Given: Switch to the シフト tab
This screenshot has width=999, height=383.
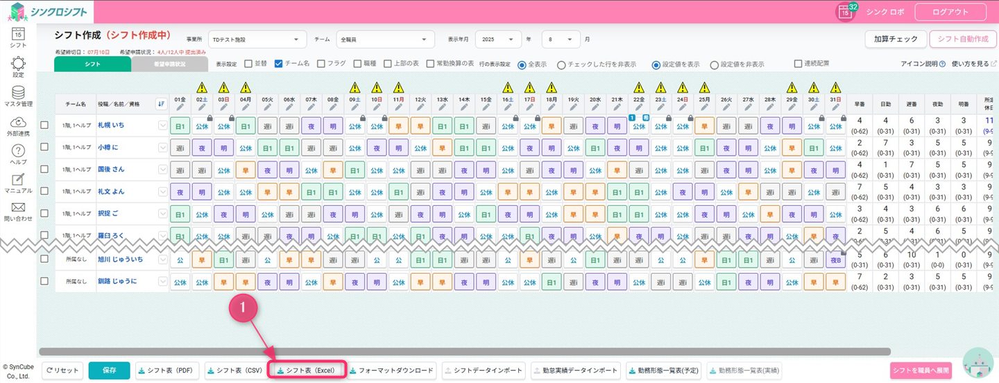Looking at the screenshot, I should coord(92,64).
